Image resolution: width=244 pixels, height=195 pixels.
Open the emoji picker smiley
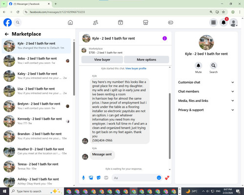pyautogui.click(x=159, y=178)
